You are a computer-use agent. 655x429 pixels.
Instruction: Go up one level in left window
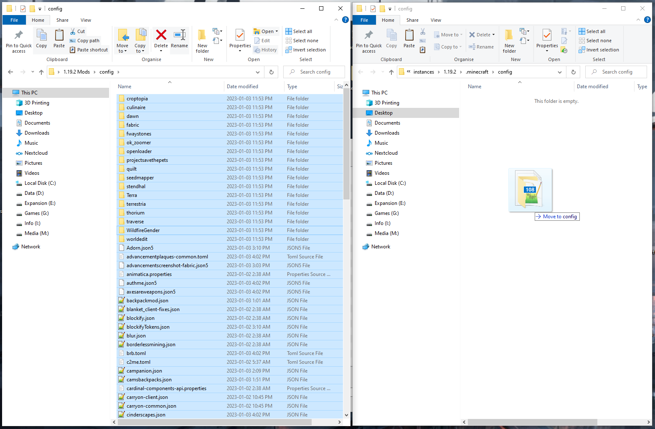[41, 72]
